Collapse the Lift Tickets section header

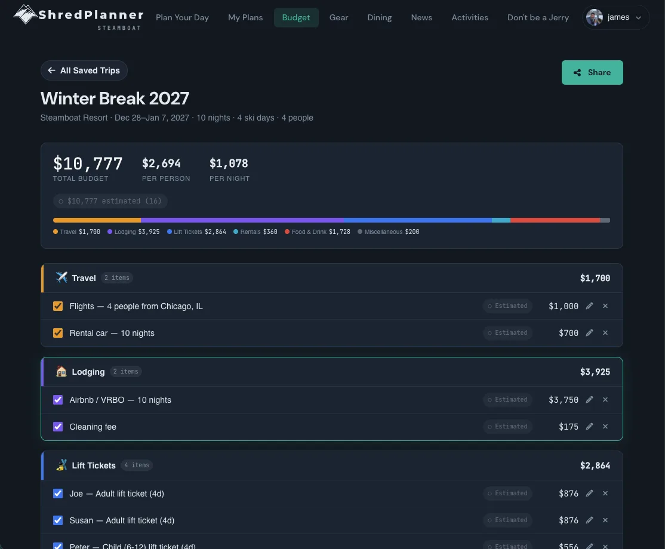[332, 465]
